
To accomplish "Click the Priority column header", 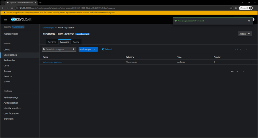I will (217, 57).
